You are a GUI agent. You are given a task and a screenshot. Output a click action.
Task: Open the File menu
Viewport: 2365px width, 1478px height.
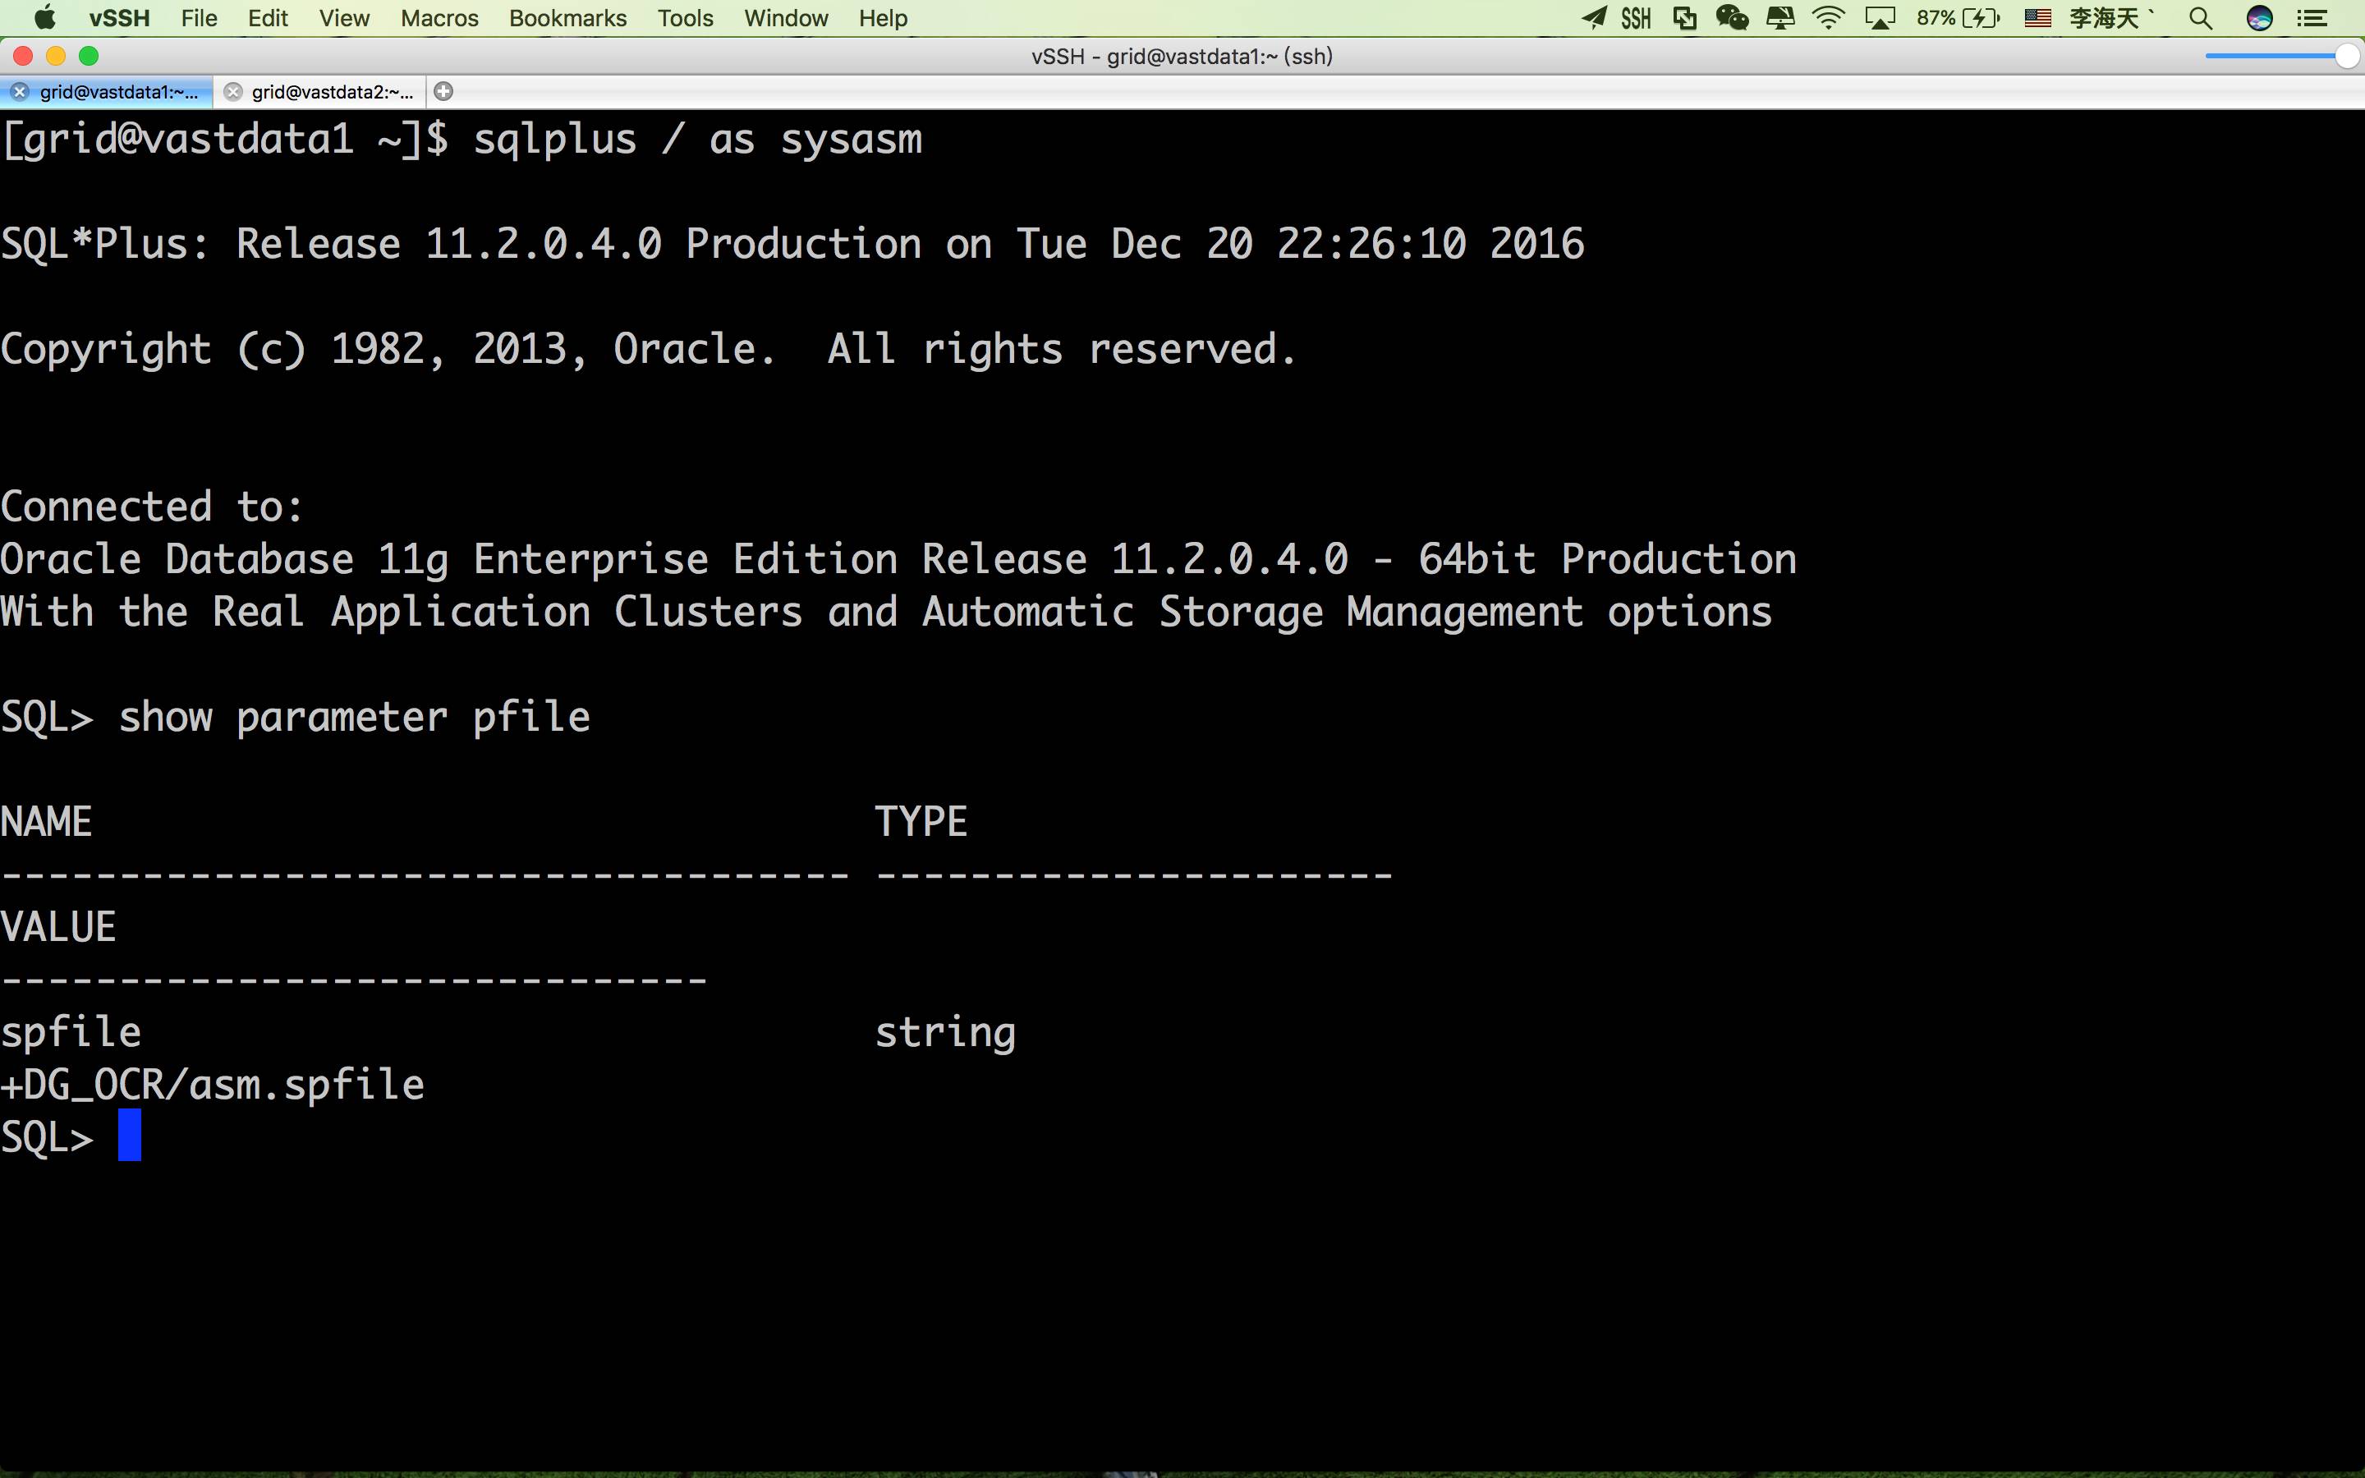point(200,17)
